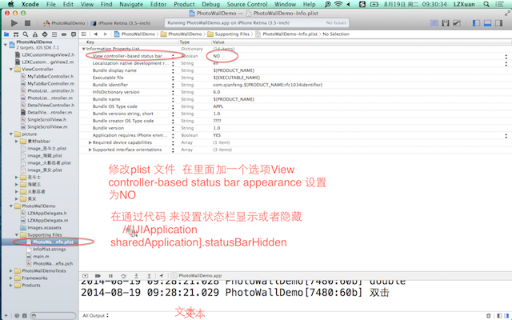Viewport: 512px width, 320px height.
Task: Open Spotlight search in menu bar
Action: coord(486,4)
